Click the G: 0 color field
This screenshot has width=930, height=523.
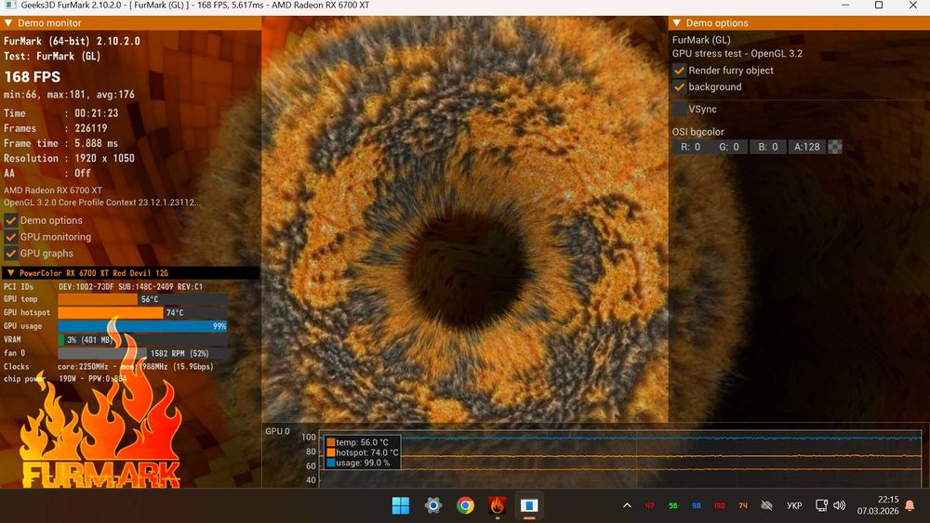[729, 147]
